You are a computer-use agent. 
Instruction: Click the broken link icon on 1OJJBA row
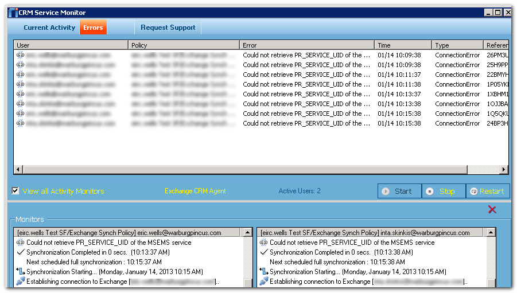click(20, 103)
